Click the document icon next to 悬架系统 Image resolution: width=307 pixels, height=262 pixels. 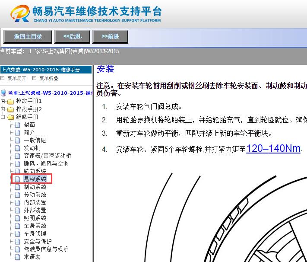(x=17, y=179)
